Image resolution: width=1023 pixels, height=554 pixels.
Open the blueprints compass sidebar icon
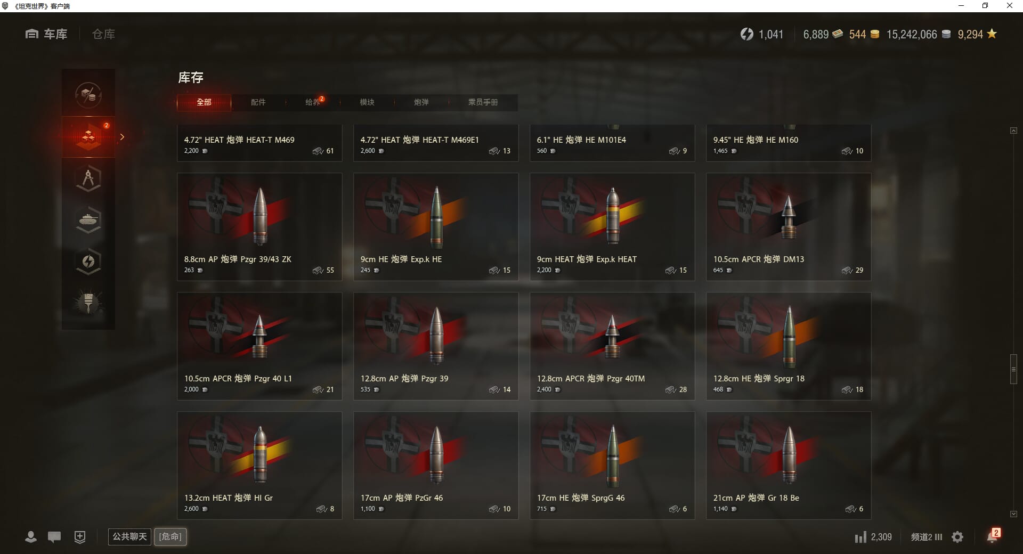[x=88, y=178]
